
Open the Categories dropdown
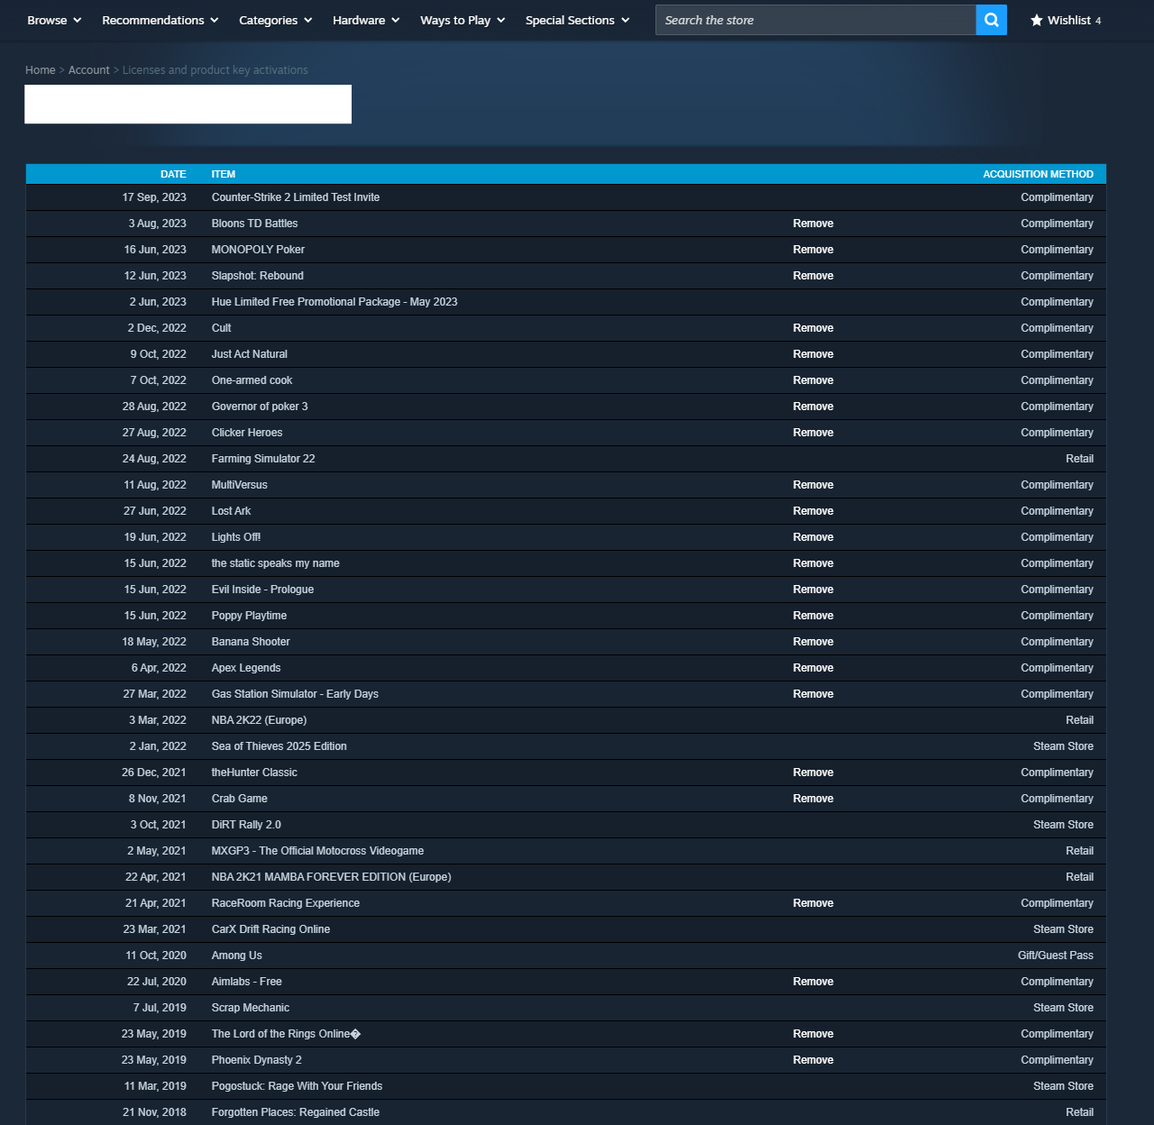click(x=274, y=20)
